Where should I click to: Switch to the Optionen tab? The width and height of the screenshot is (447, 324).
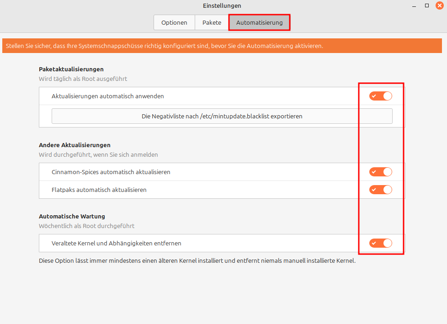(174, 22)
